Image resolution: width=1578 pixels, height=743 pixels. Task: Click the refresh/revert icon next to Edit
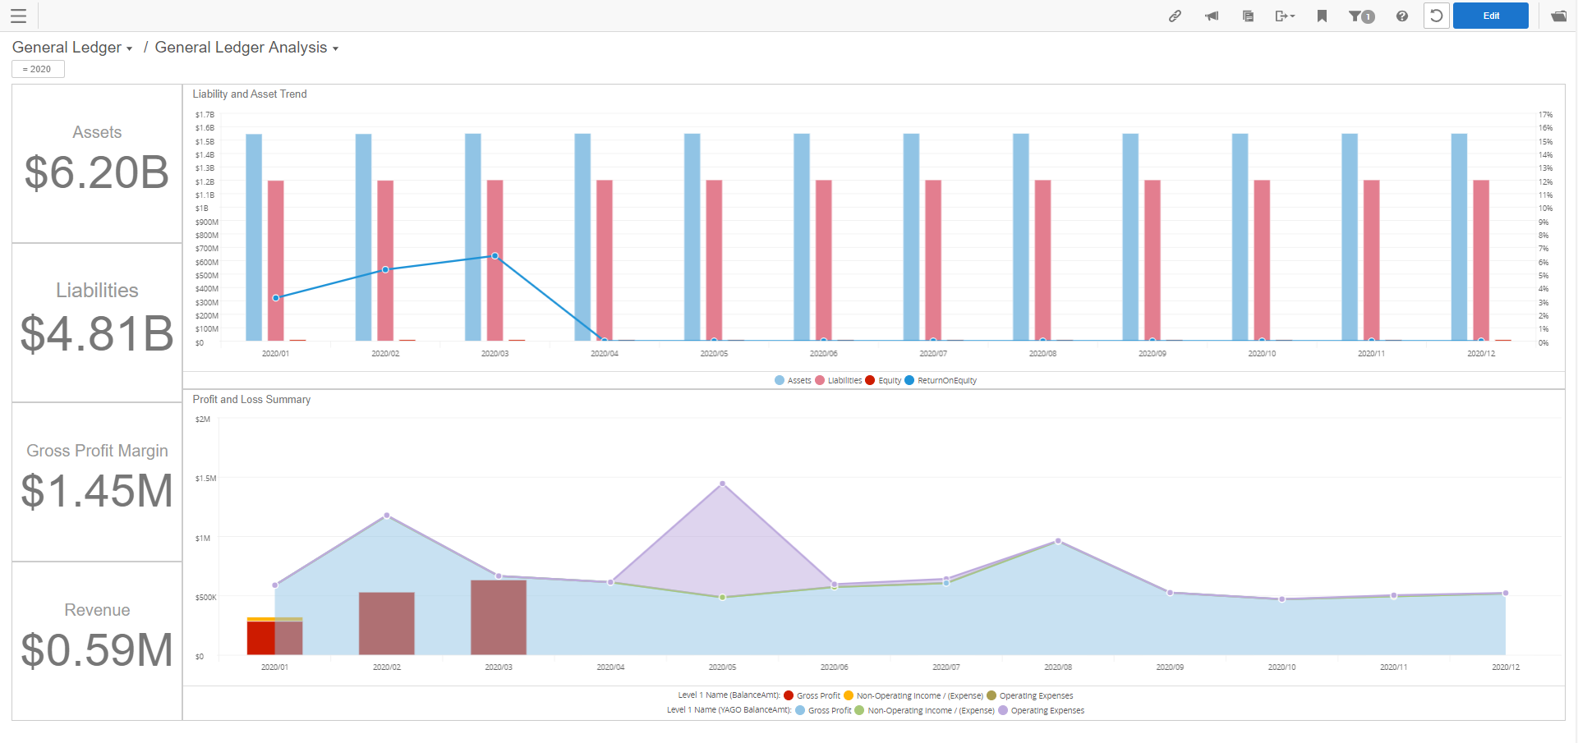click(1435, 16)
